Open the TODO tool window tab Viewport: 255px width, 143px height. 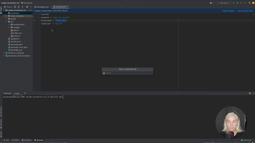pos(16,140)
